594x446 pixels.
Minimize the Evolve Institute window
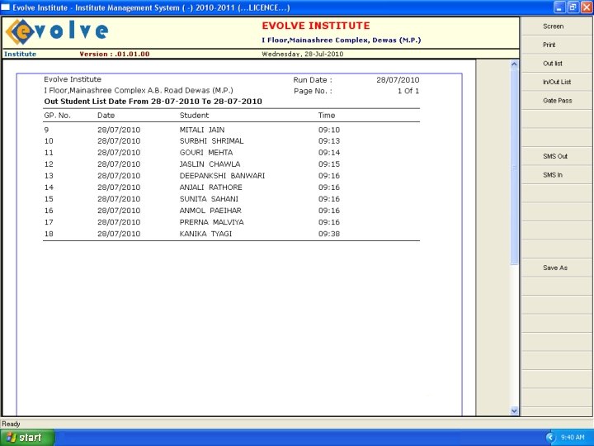559,7
